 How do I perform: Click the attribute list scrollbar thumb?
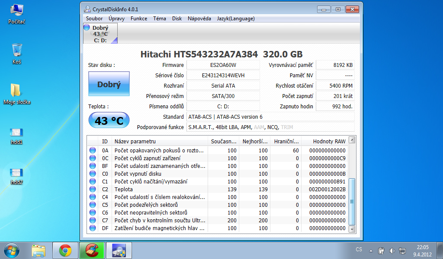352,202
